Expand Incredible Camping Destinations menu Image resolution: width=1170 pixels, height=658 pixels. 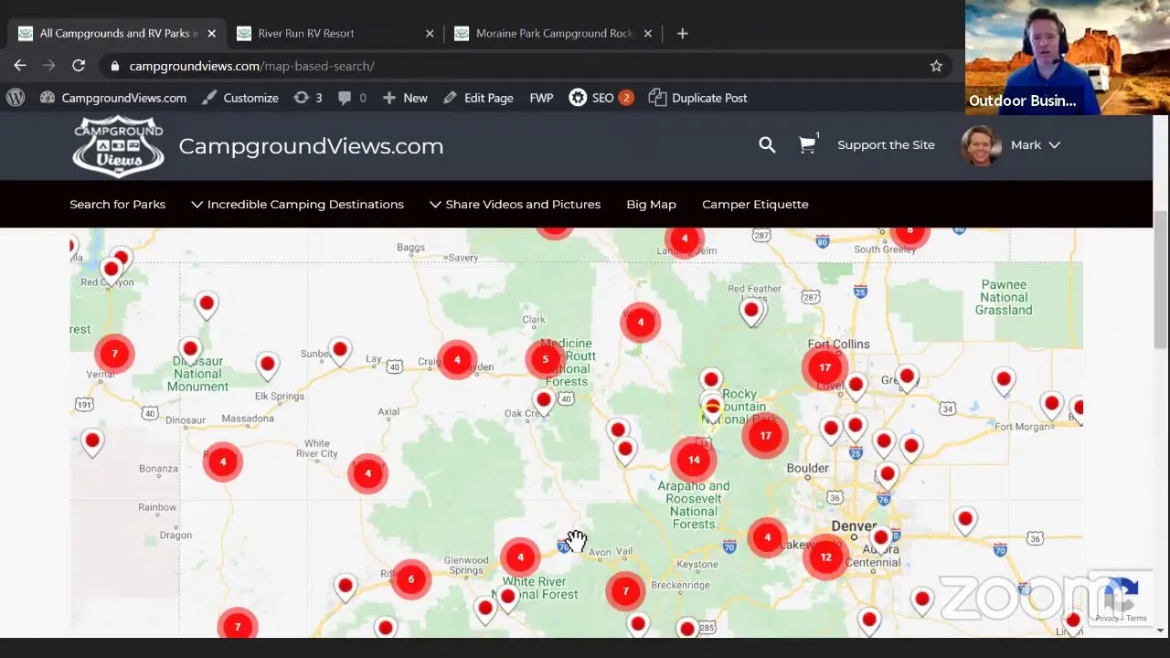pyautogui.click(x=297, y=204)
